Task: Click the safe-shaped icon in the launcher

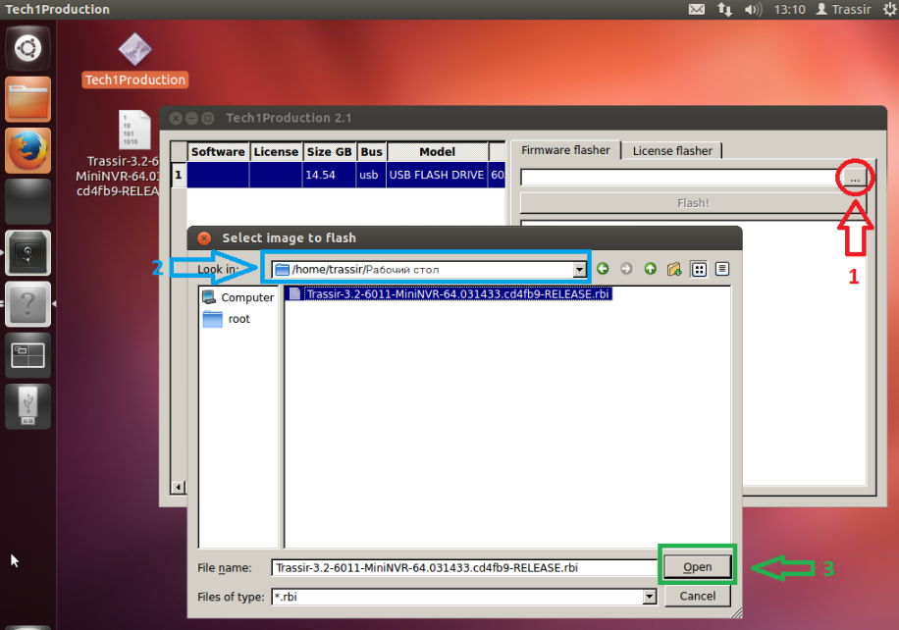Action: 28,253
